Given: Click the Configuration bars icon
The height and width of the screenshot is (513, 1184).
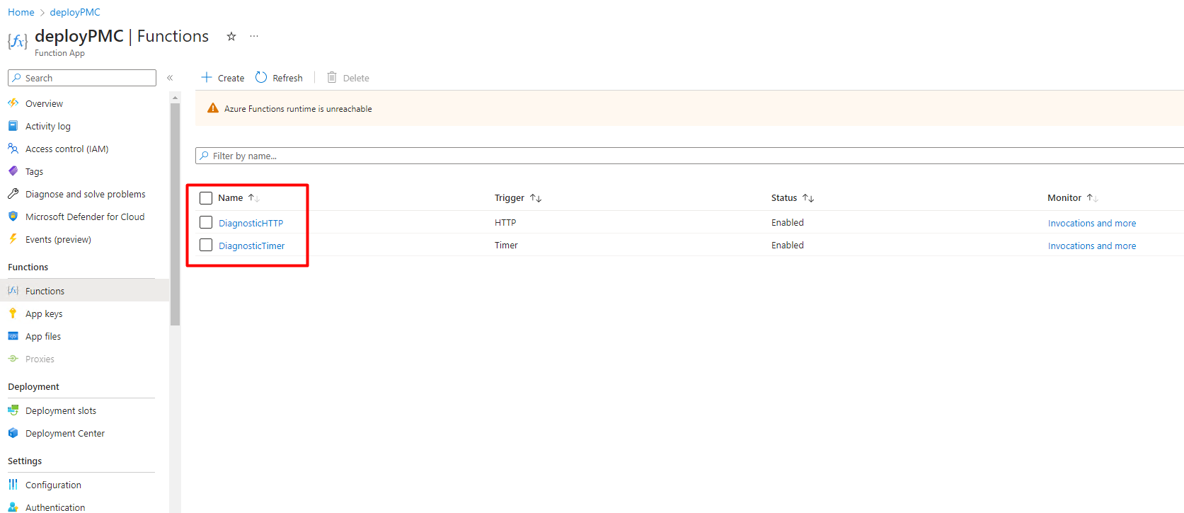Looking at the screenshot, I should coord(13,485).
